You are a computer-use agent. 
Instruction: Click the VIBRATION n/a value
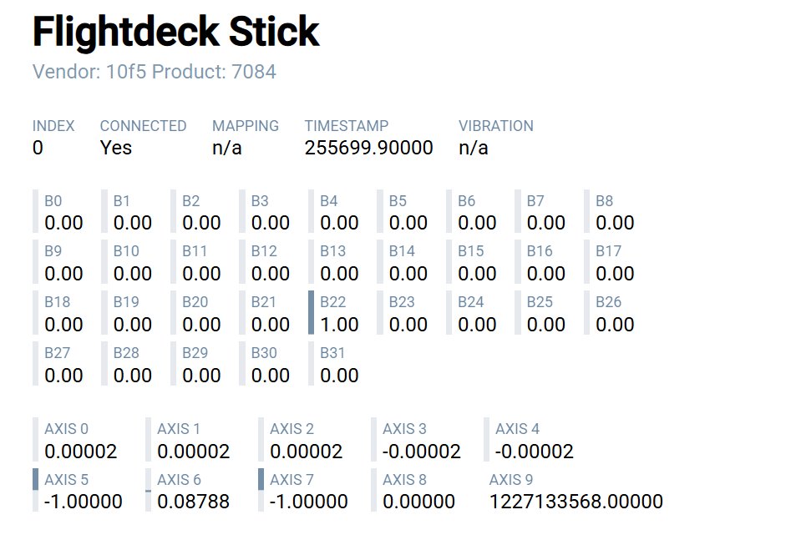point(474,148)
